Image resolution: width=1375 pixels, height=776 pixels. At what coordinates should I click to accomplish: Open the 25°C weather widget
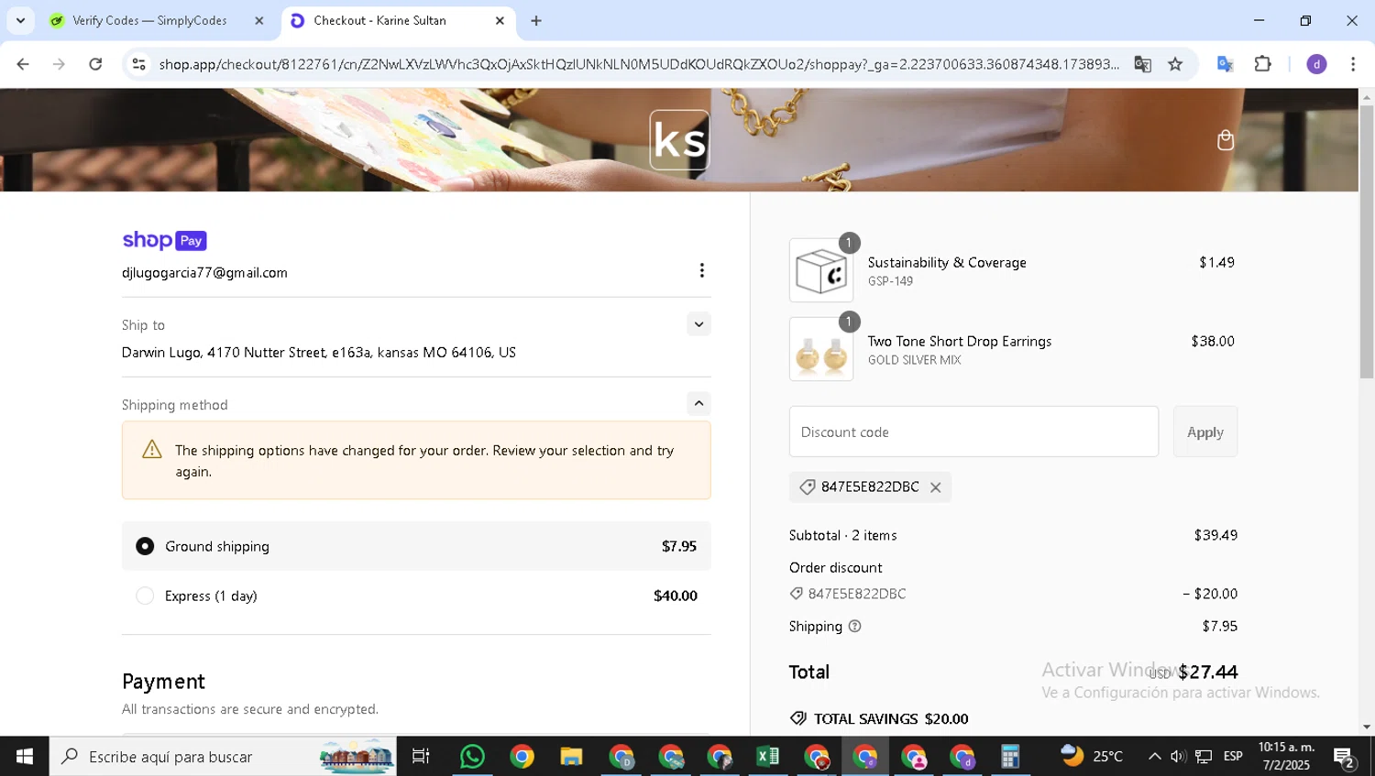click(1092, 757)
